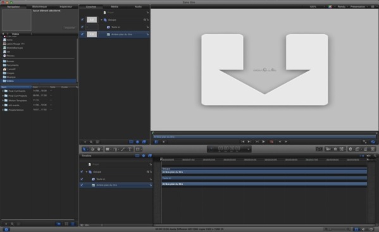Open the 100% zoom level dropdown

316,6
